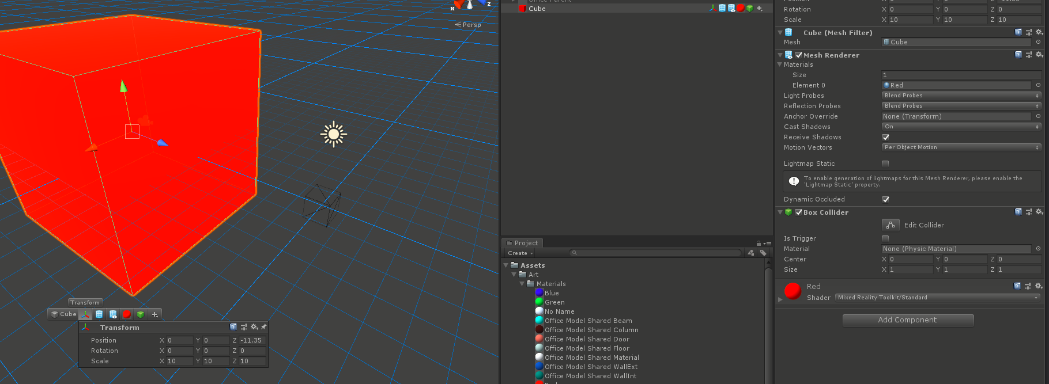Toggle Receive Shadows checkbox
Screen dimensions: 1049x384
pos(885,137)
